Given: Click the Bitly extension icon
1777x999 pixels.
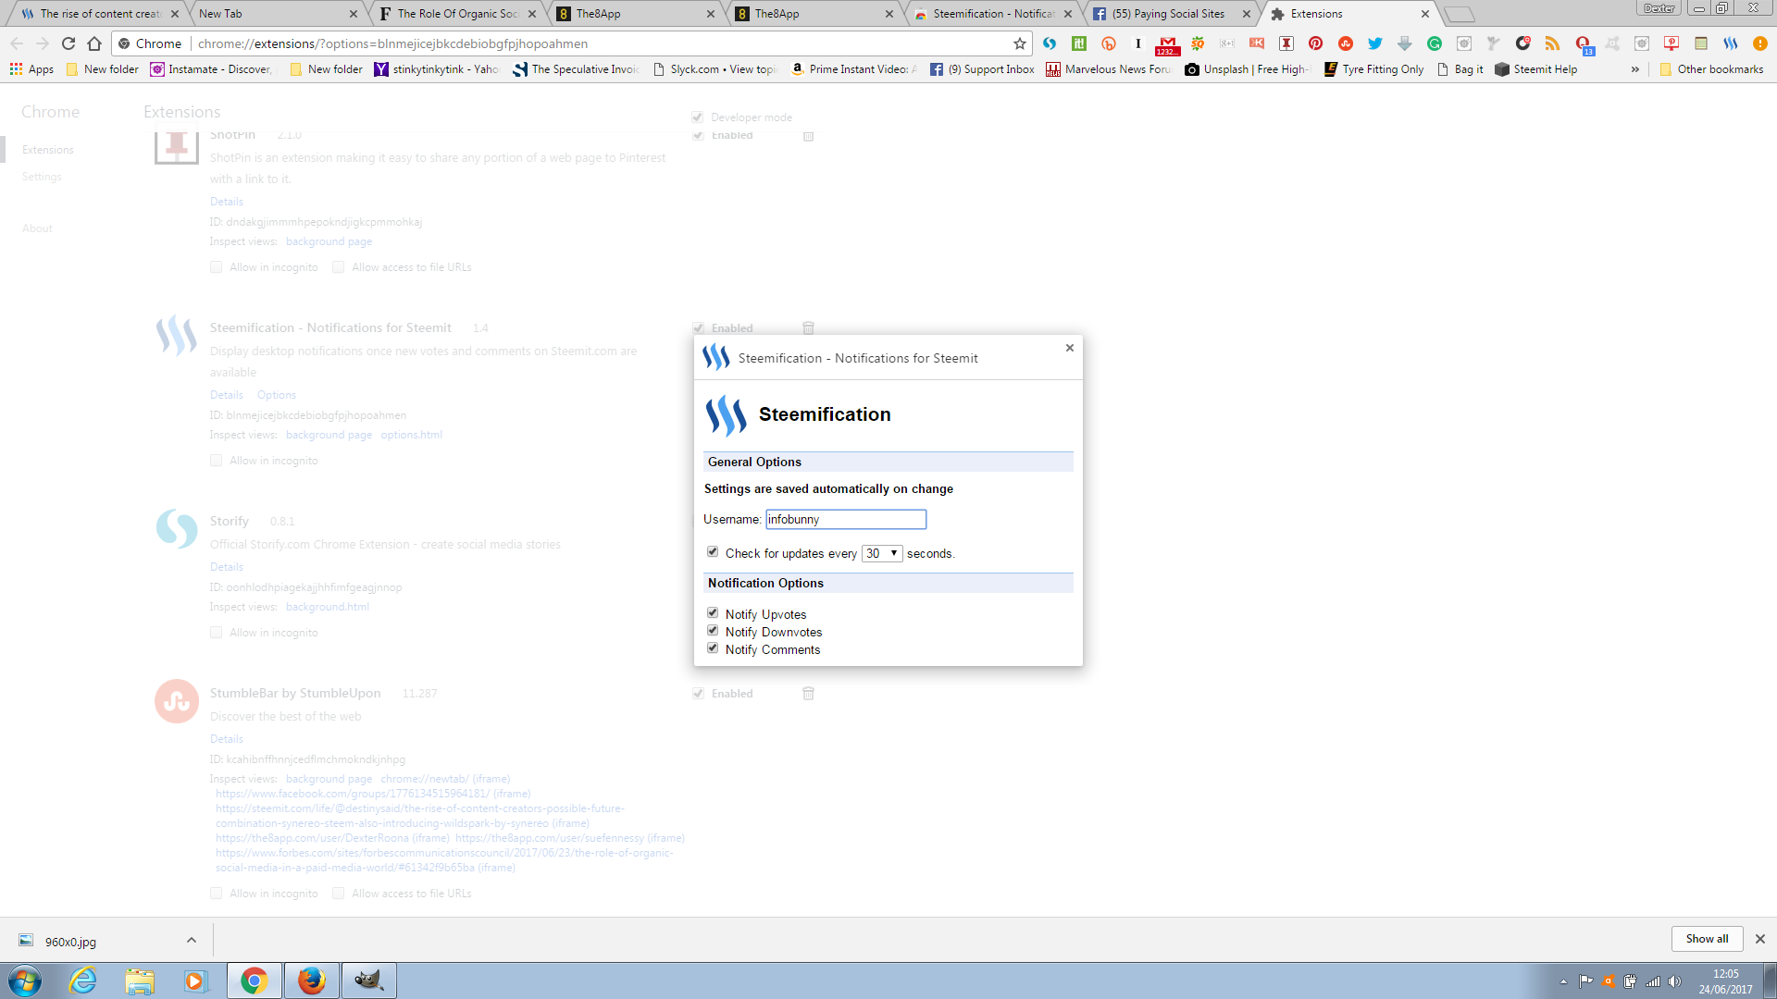Looking at the screenshot, I should [x=1108, y=43].
